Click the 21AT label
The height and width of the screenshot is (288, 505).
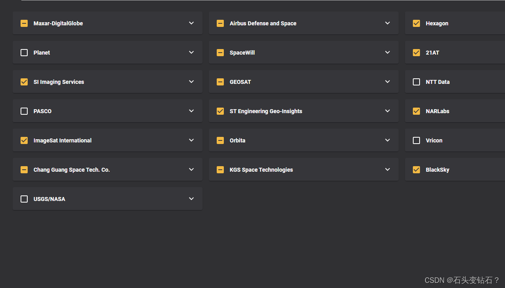click(x=432, y=53)
